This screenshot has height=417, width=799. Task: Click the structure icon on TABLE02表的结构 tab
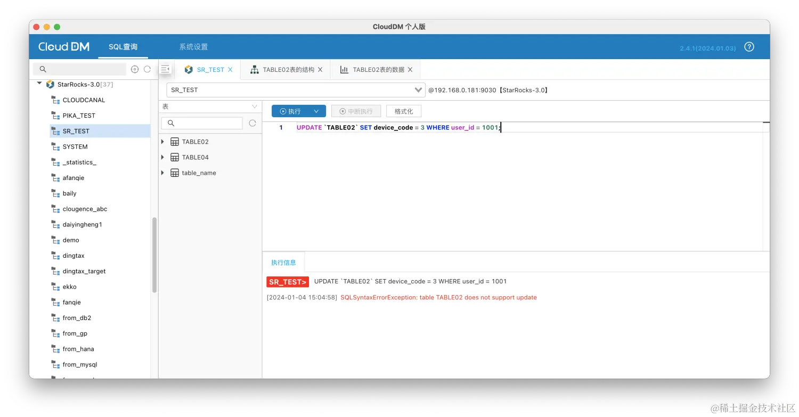point(255,70)
